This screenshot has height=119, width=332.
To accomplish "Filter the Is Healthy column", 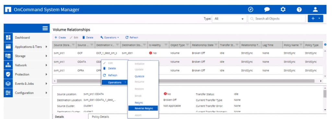I will (x=166, y=45).
